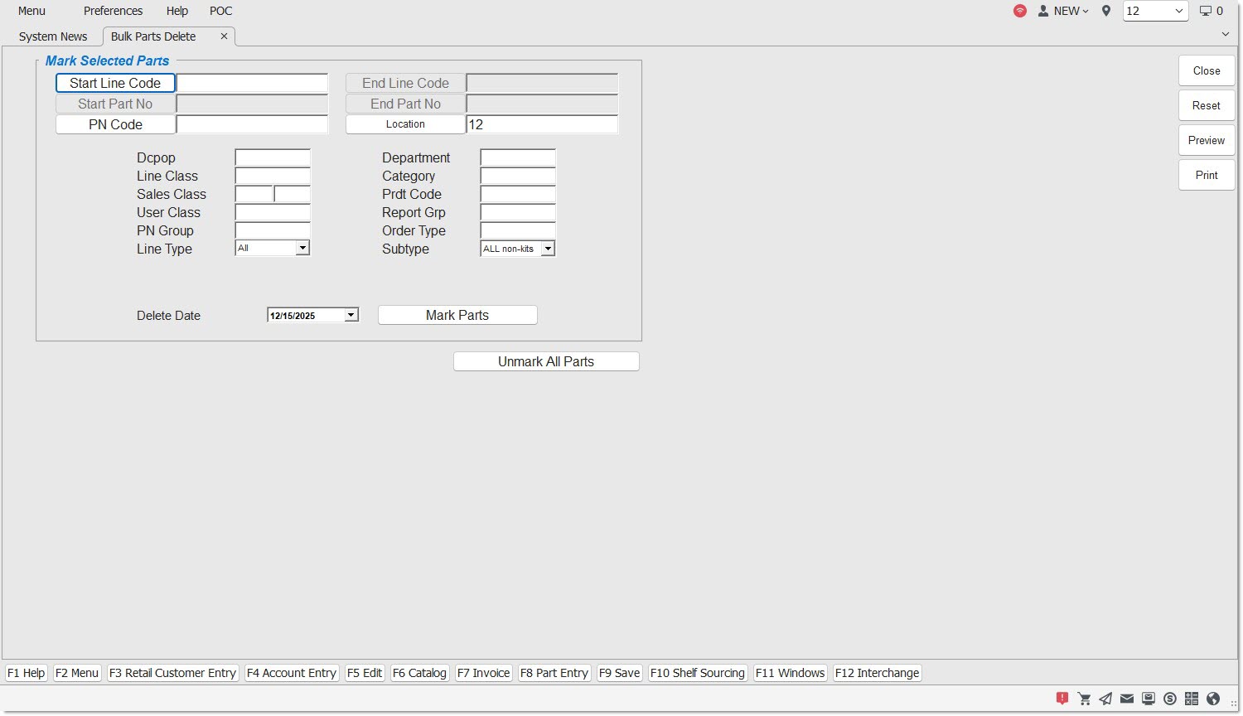Expand the Line Type dropdown

[302, 248]
